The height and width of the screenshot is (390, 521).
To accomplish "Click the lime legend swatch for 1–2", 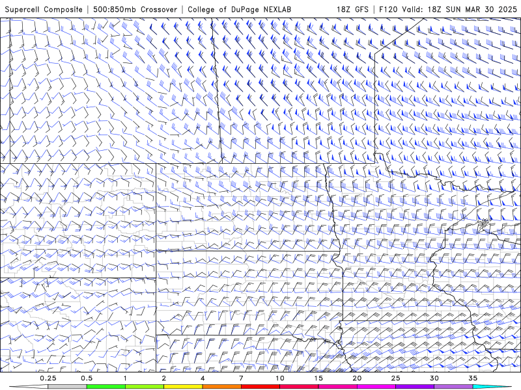I will pyautogui.click(x=144, y=387).
